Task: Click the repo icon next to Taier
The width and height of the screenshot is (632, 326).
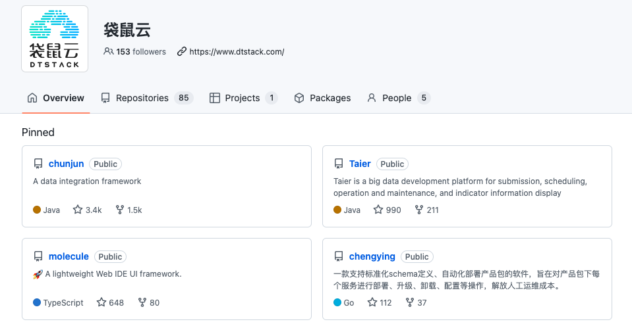Action: click(x=339, y=164)
